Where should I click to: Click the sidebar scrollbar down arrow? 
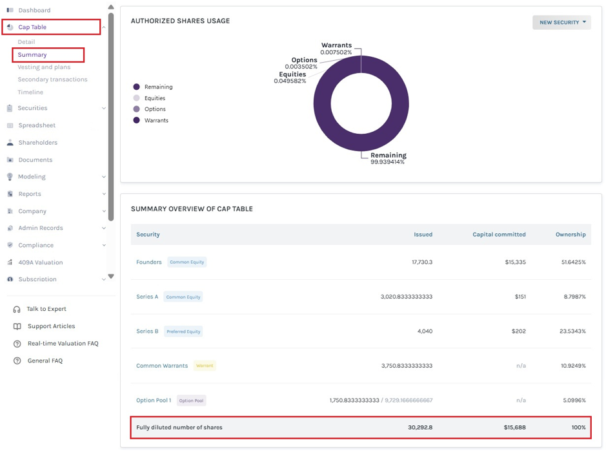click(x=111, y=276)
